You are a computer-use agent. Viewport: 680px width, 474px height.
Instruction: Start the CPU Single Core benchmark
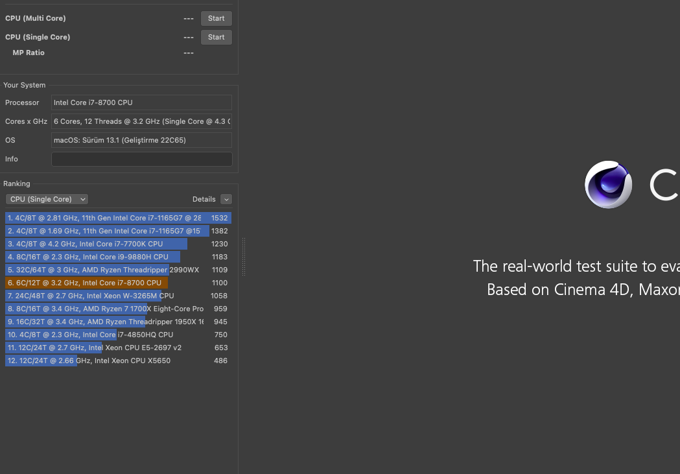point(216,38)
